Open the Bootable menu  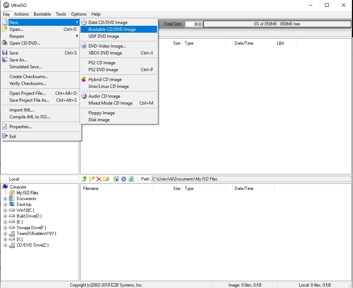coord(42,14)
